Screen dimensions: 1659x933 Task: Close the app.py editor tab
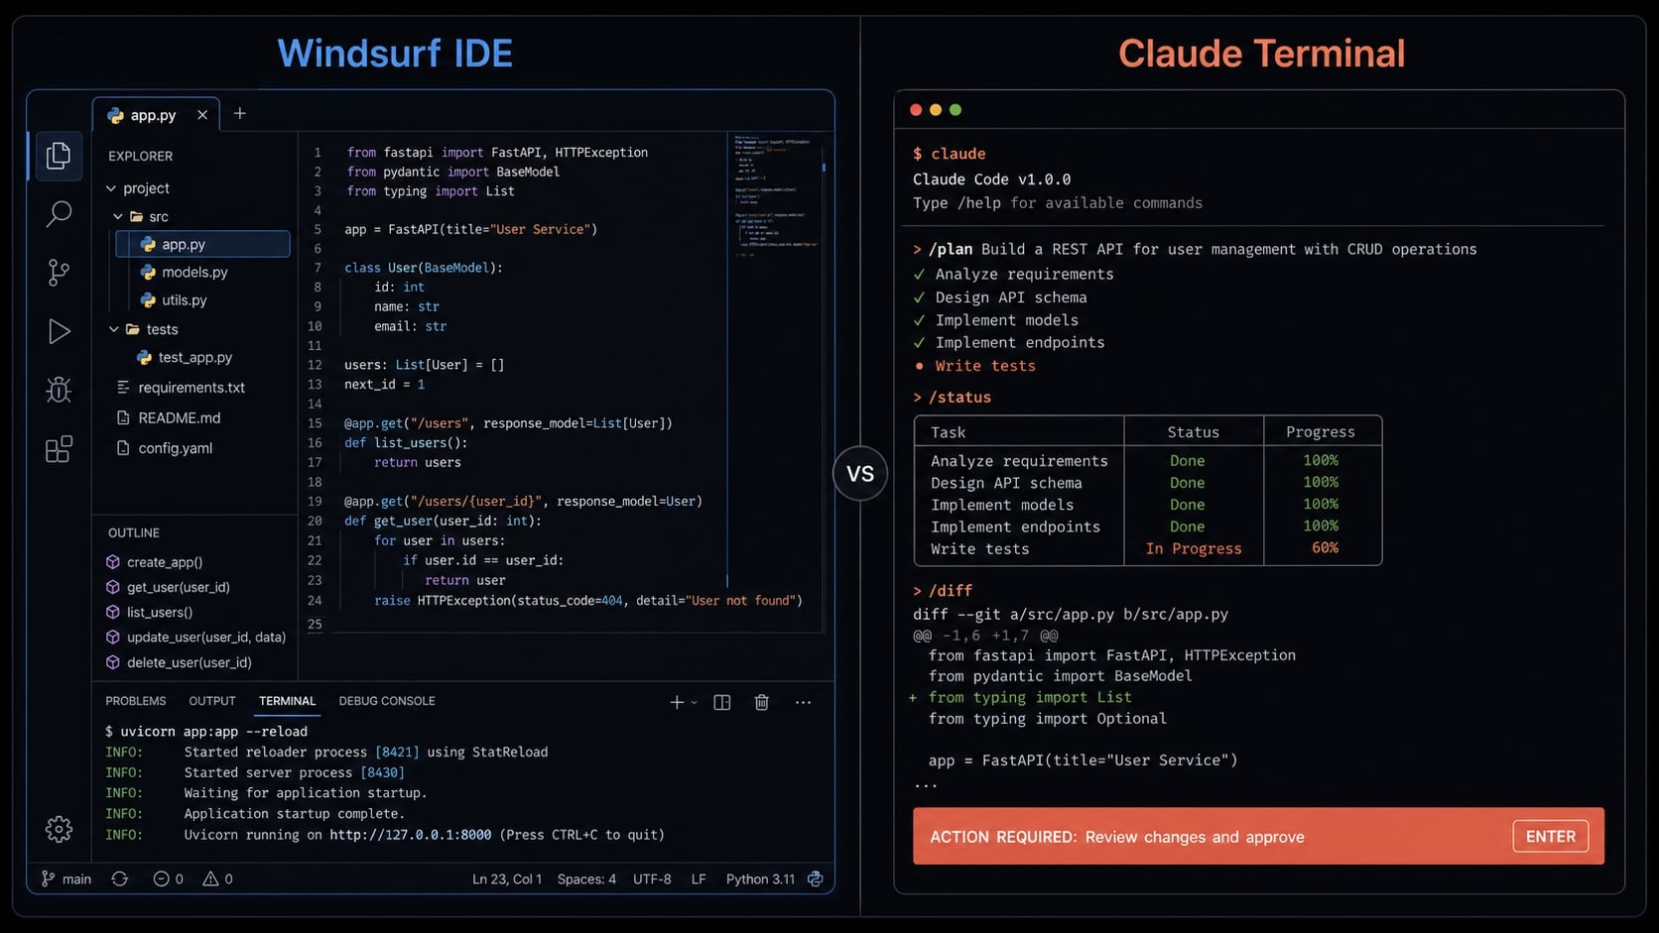coord(202,115)
